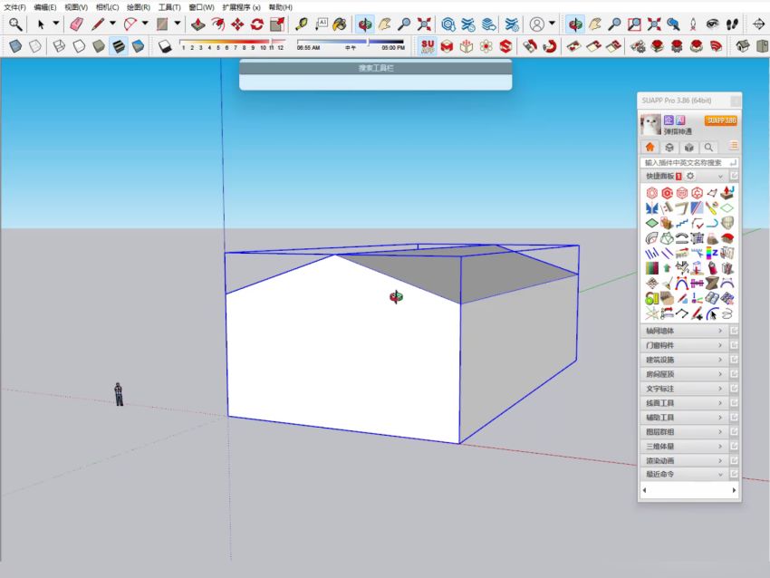The width and height of the screenshot is (770, 578).
Task: Toggle X-ray face style
Action: [x=15, y=46]
